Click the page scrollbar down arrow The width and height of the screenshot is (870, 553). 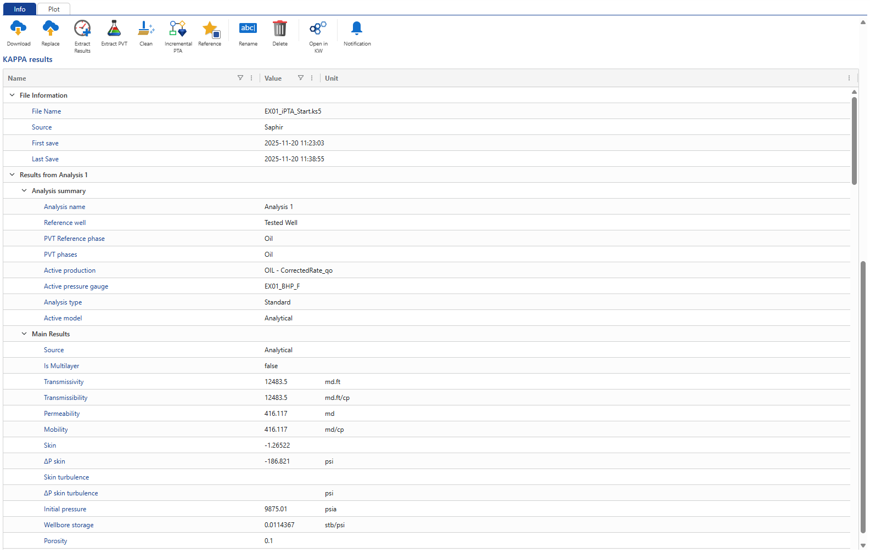(x=863, y=545)
